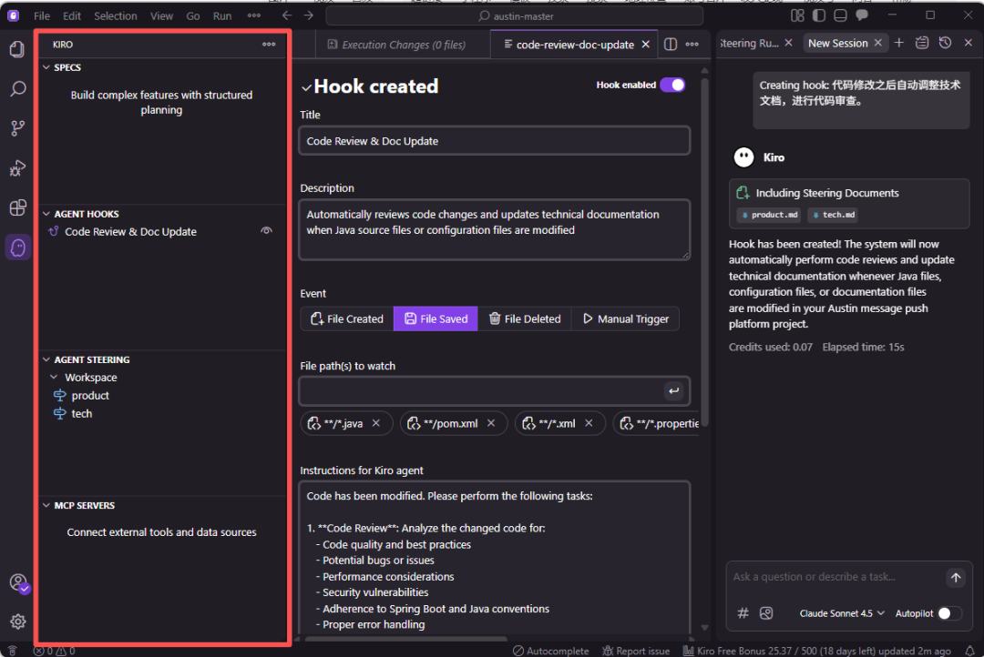The width and height of the screenshot is (984, 657).
Task: Go back with the left arrow
Action: 287,15
